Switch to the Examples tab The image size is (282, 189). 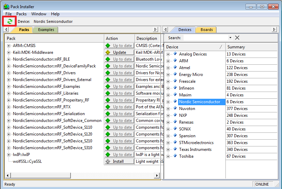(46, 30)
